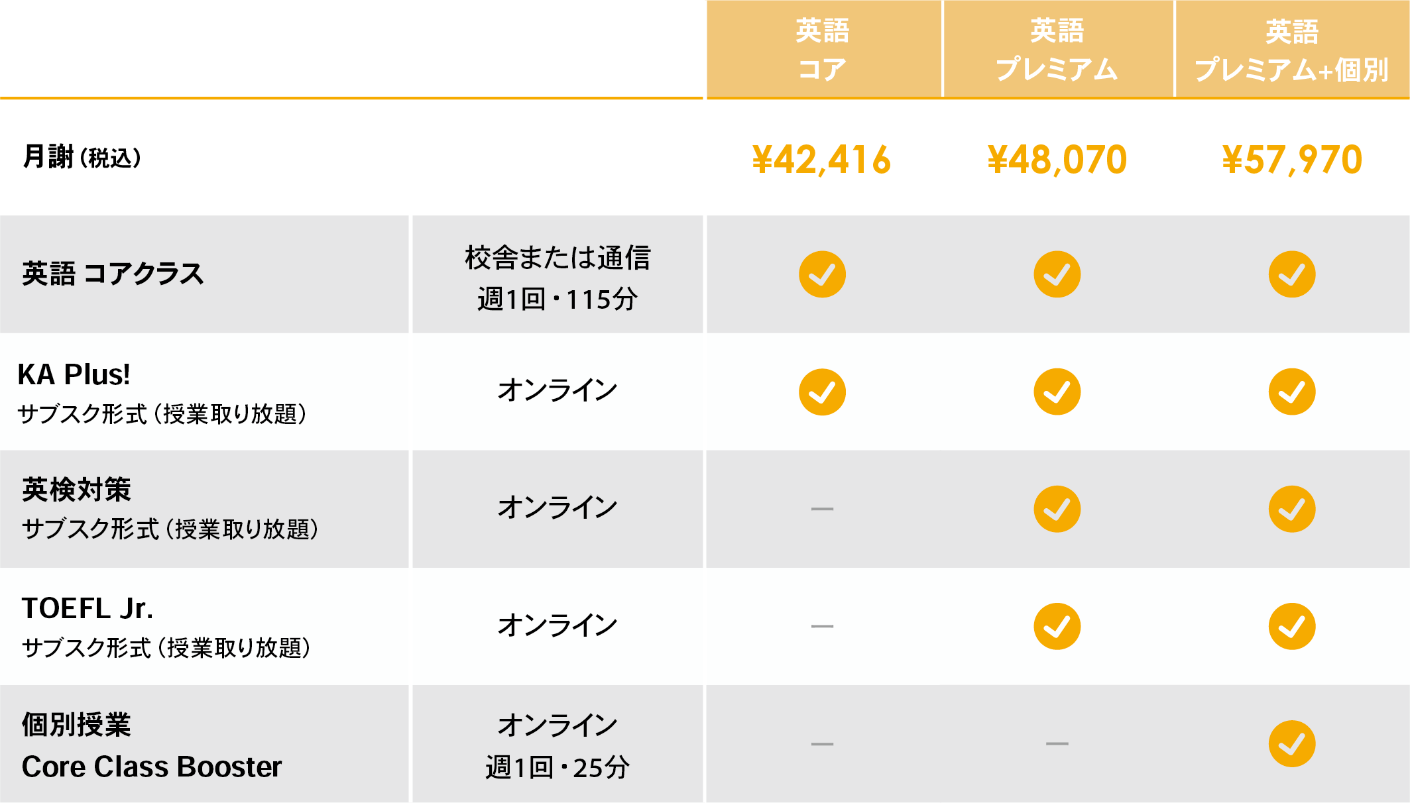This screenshot has width=1410, height=803.
Task: Click the 英語プレミアム checkmark in 英語コアクラス row
Action: [x=1057, y=274]
